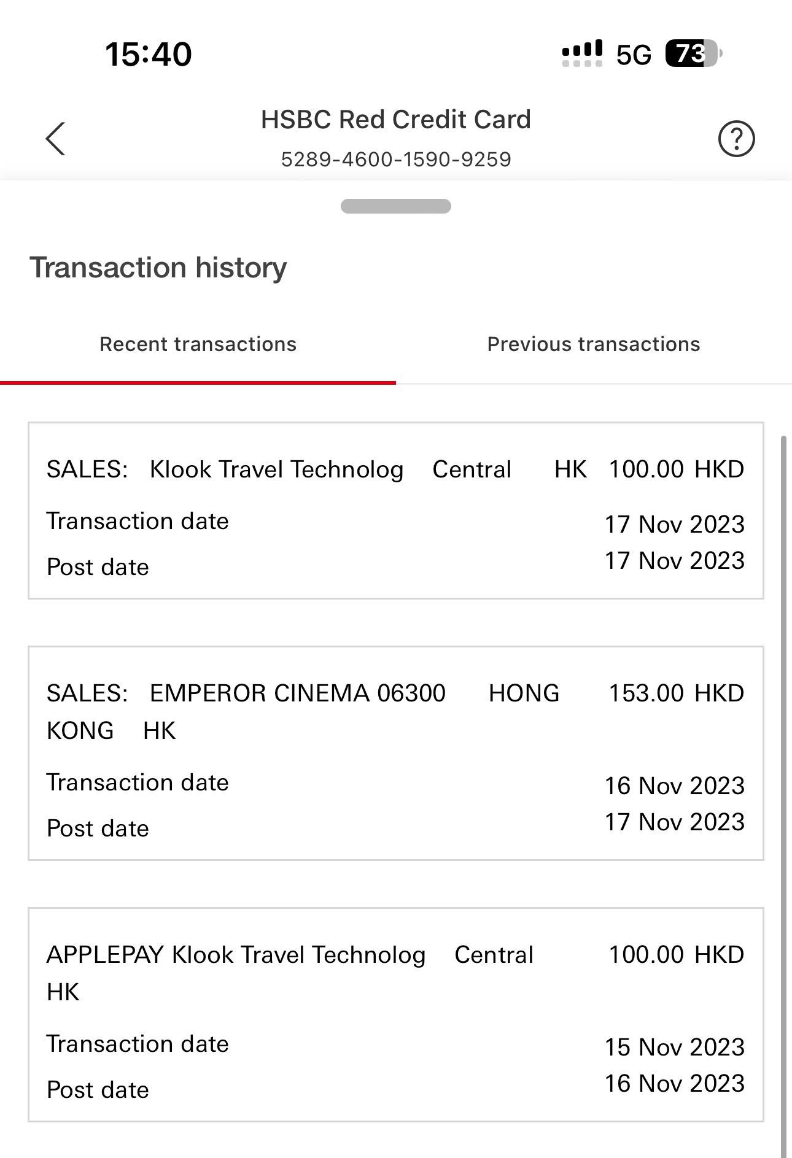The height and width of the screenshot is (1158, 792).
Task: Tap the 5G network indicator
Action: click(634, 55)
